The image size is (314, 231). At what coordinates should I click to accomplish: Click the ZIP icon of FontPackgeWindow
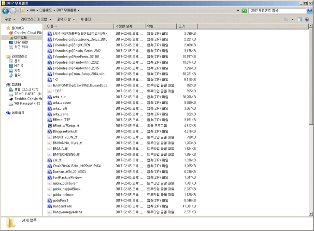click(x=49, y=177)
